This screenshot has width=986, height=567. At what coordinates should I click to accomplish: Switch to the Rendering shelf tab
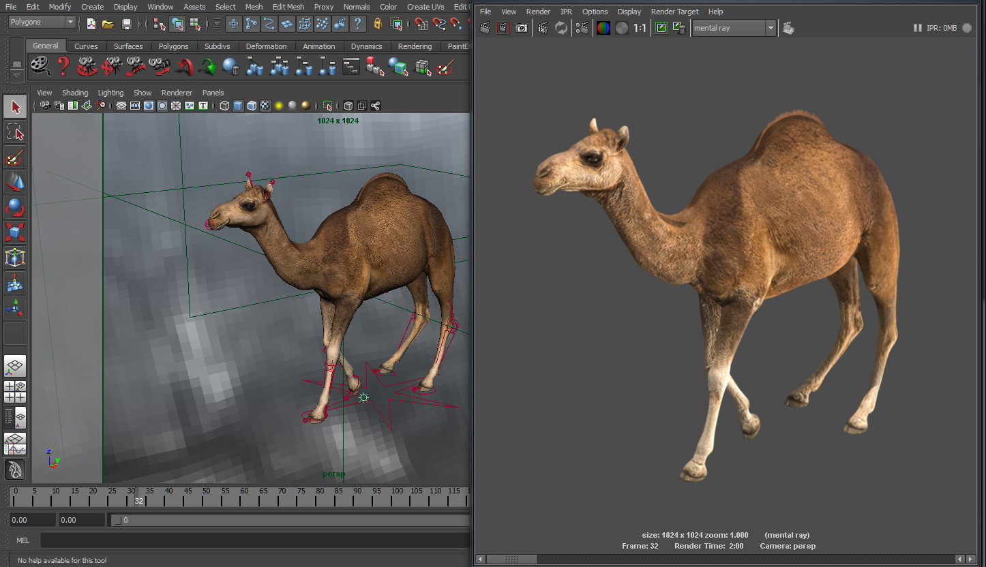pyautogui.click(x=415, y=46)
